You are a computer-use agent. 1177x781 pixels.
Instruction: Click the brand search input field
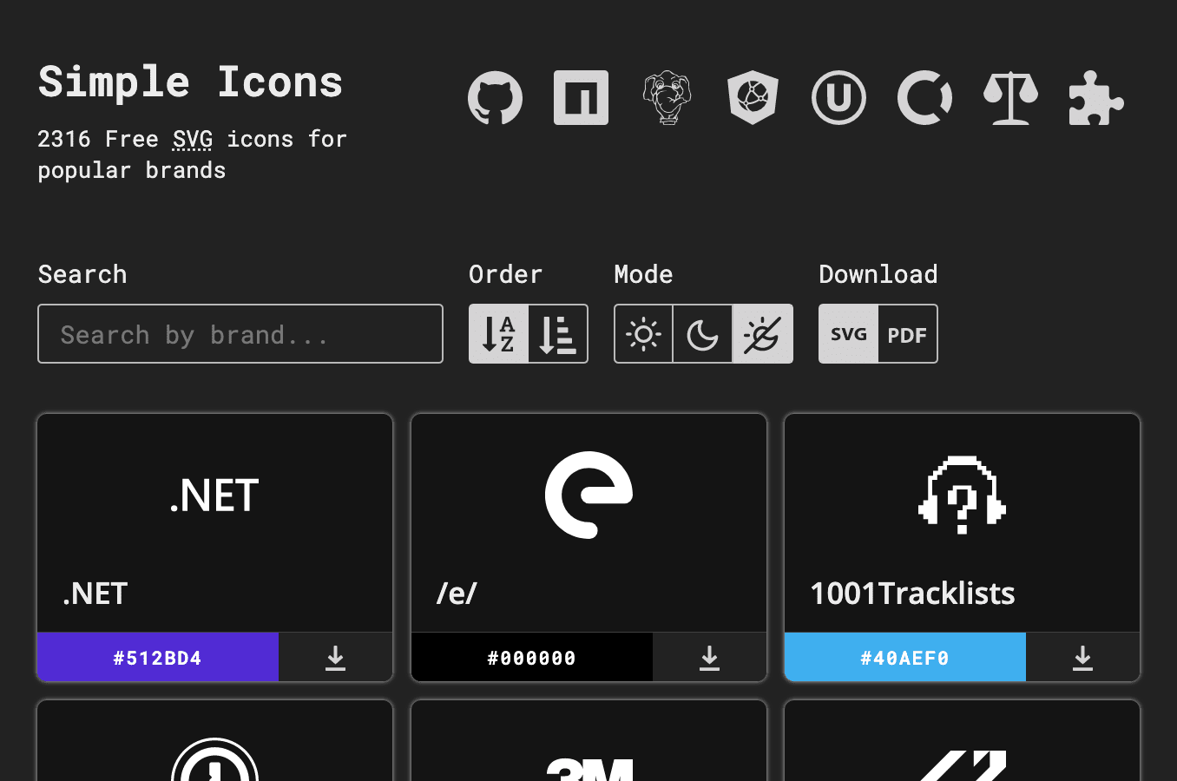(240, 333)
